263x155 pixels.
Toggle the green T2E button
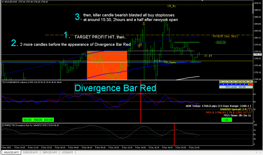[x=227, y=120]
